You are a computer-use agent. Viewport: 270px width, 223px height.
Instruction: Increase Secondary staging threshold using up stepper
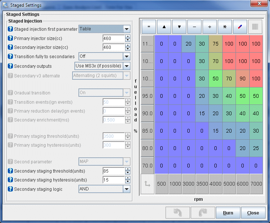coord(128,169)
